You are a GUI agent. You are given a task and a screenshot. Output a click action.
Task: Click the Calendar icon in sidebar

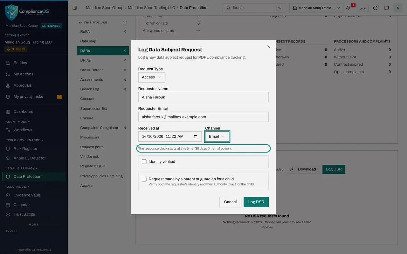8,205
